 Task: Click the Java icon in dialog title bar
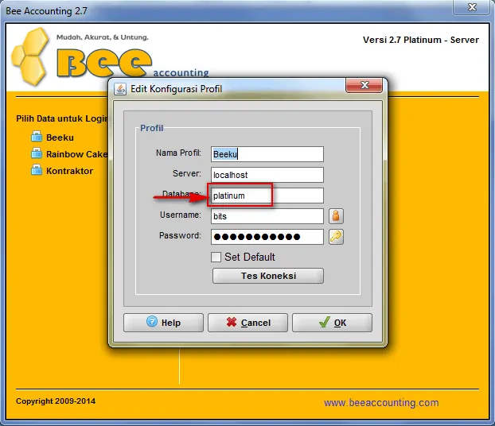(x=120, y=89)
